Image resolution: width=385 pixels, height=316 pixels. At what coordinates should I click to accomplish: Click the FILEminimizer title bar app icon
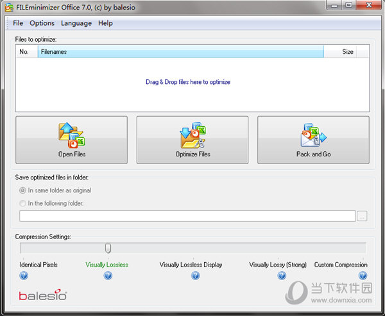pos(9,7)
